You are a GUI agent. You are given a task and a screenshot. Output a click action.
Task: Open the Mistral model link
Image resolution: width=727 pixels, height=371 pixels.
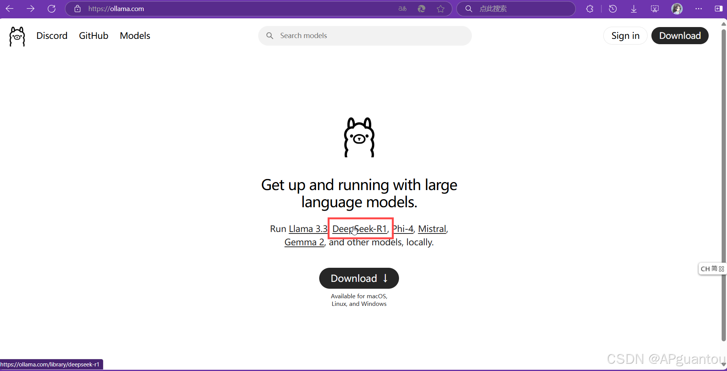[x=432, y=229]
